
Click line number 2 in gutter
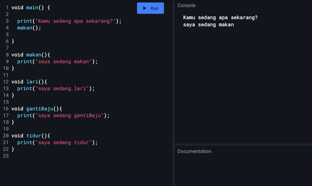(x=7, y=14)
